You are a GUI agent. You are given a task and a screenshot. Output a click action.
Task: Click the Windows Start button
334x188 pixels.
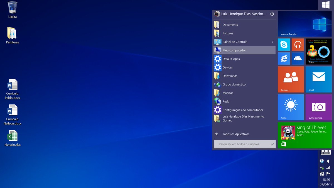click(x=326, y=5)
